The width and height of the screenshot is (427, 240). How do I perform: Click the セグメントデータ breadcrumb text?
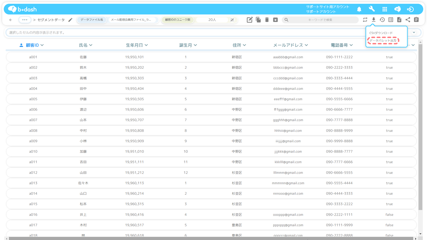click(51, 20)
